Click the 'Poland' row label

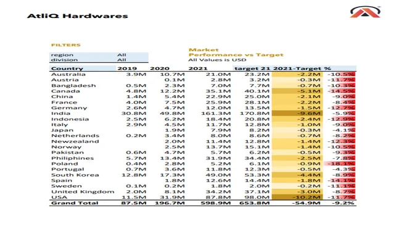64,164
